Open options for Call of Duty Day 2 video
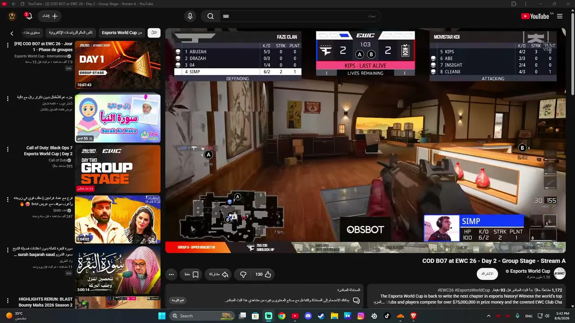Screen dimensions: 575x323 (8, 149)
